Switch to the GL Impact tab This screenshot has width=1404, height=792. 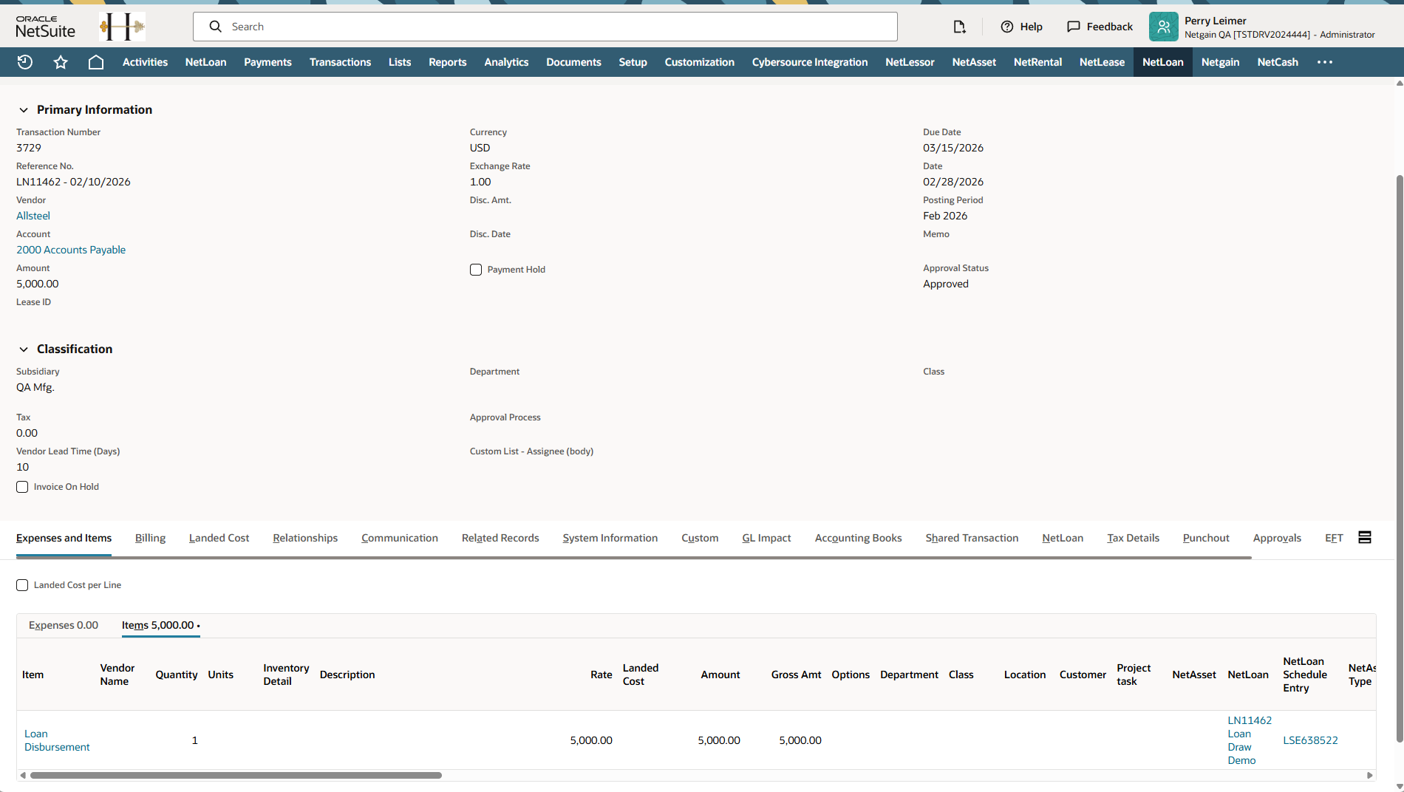pyautogui.click(x=766, y=538)
